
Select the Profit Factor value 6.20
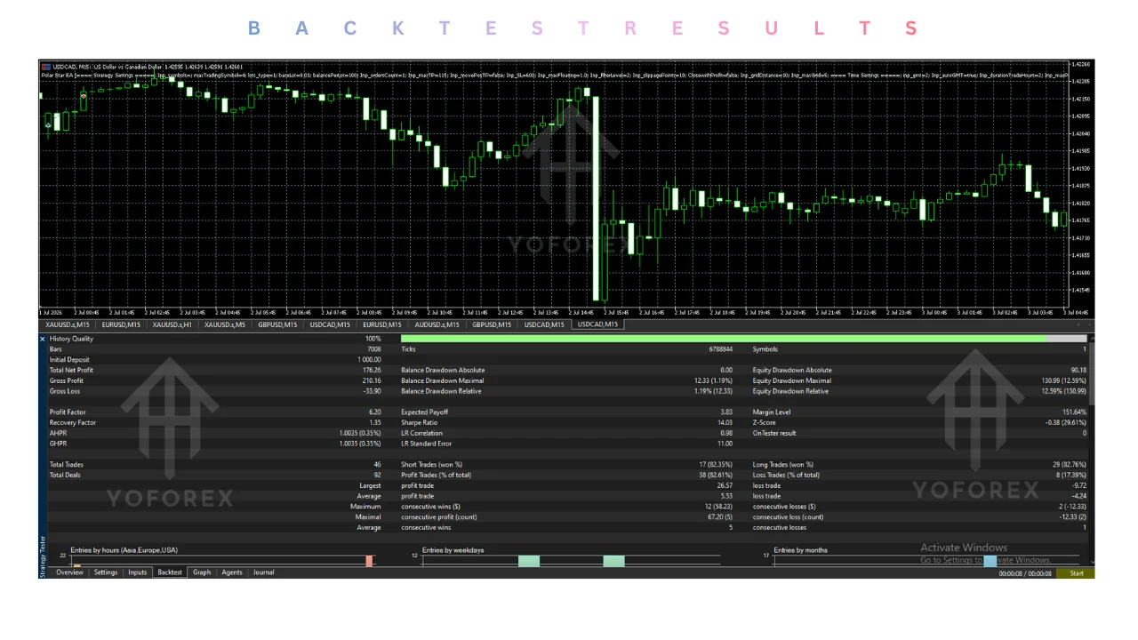[375, 412]
